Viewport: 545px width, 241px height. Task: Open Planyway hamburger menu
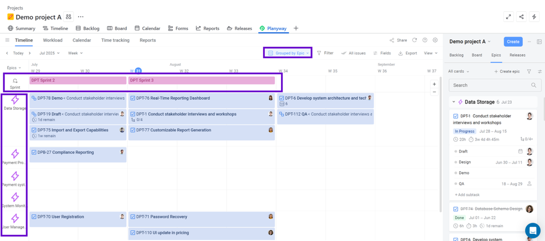7,40
